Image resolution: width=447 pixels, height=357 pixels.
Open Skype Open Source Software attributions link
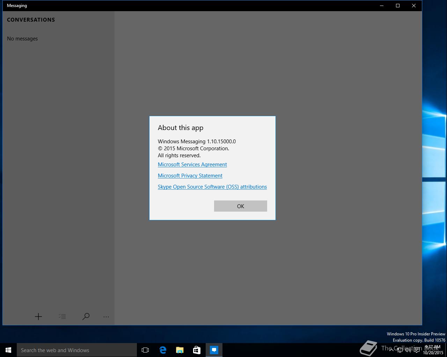click(212, 187)
